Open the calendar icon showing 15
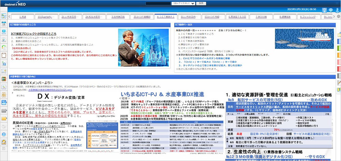The width and height of the screenshot is (341, 161). click(x=4, y=24)
